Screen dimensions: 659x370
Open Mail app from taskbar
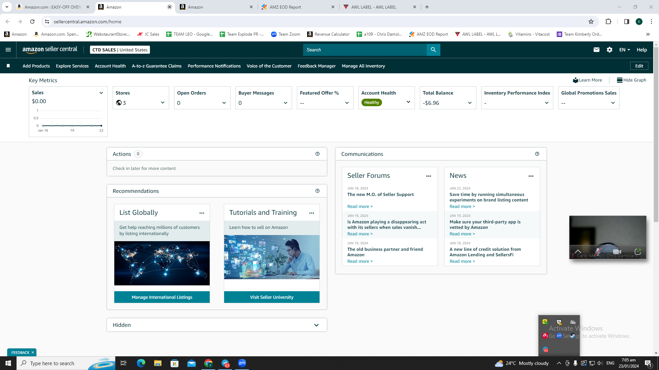(192, 363)
